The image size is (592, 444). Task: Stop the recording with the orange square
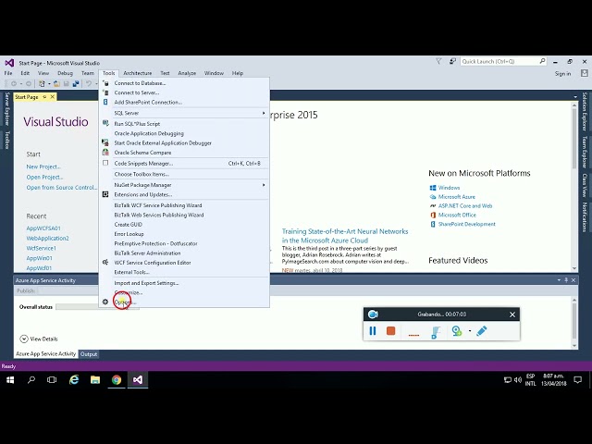[x=390, y=331]
